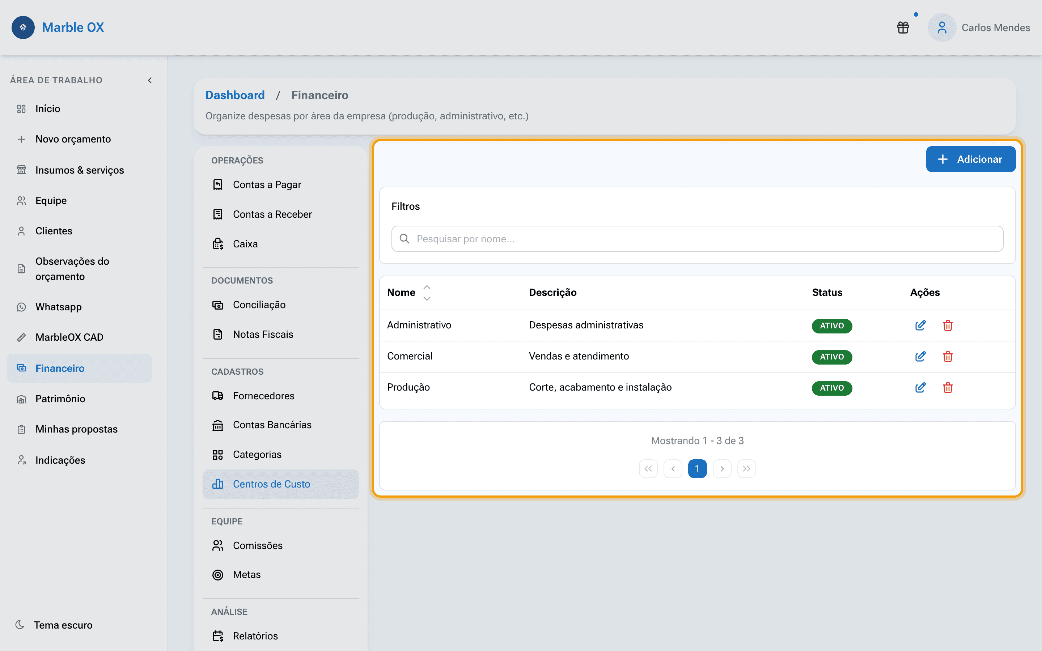
Task: Open Minhas propostas in the sidebar
Action: (x=80, y=429)
